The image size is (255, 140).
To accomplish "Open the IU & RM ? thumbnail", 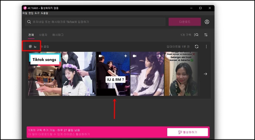I will click(113, 74).
